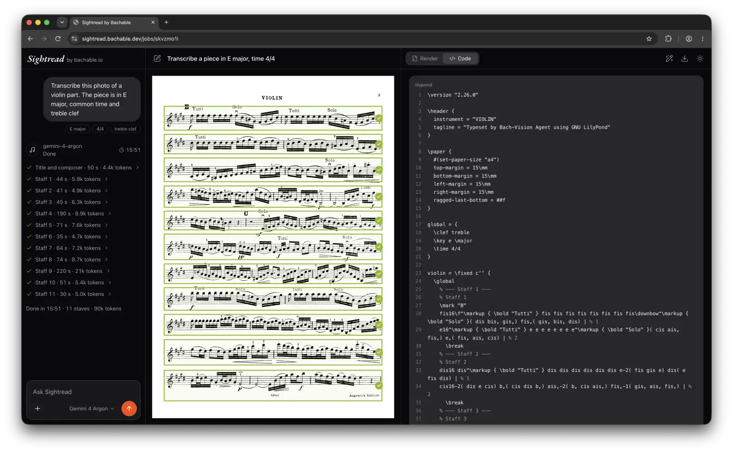Expand the Staff 11 step details
This screenshot has width=733, height=453.
pyautogui.click(x=69, y=294)
